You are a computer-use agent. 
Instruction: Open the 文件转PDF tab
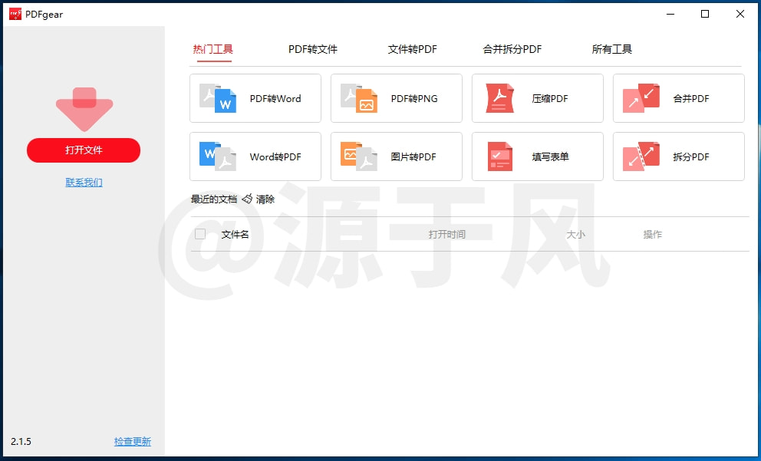click(412, 49)
